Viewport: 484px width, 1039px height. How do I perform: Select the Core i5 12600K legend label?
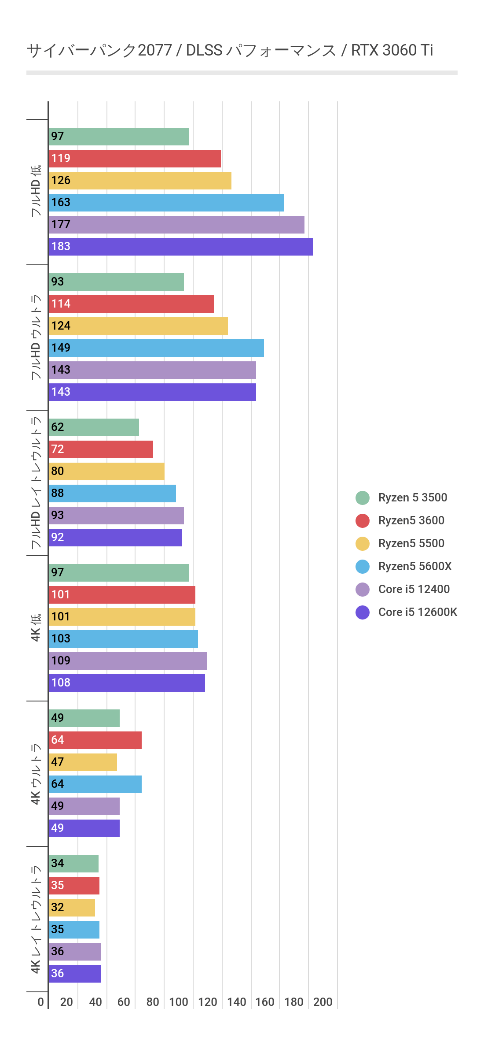click(418, 612)
